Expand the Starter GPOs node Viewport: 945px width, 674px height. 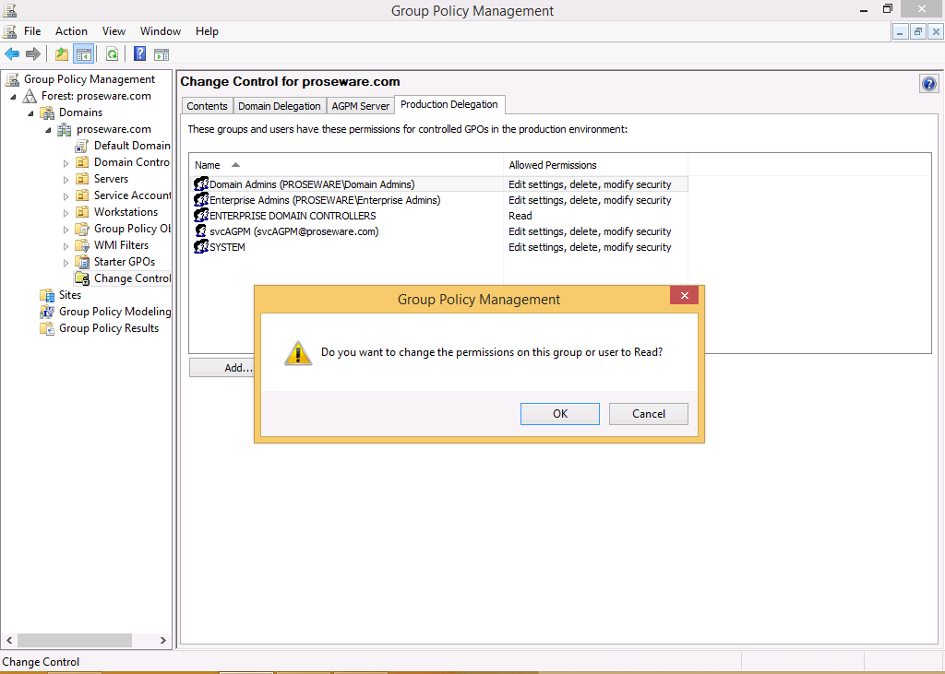[x=66, y=263]
